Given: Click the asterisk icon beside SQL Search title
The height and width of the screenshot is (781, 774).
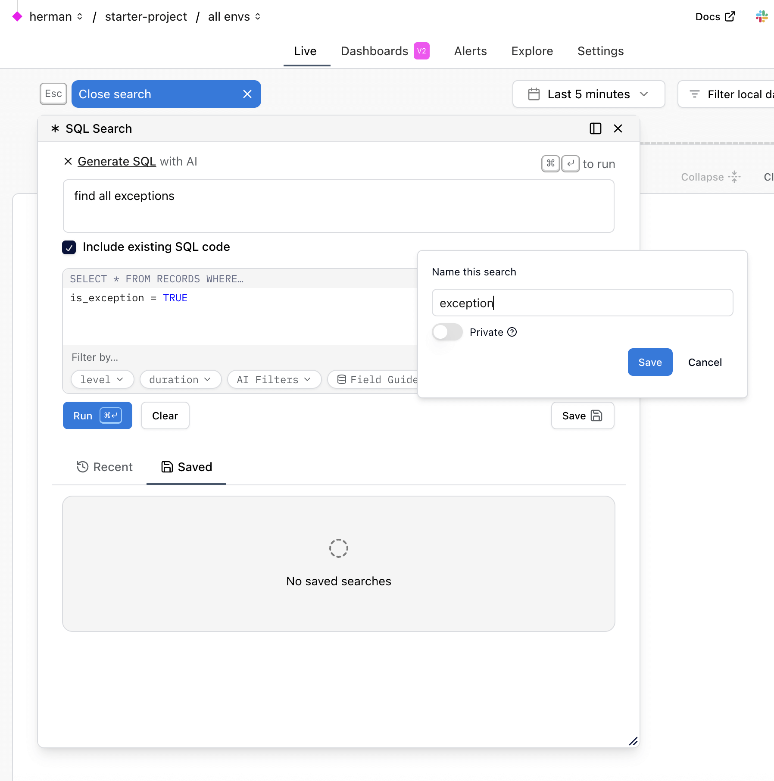Looking at the screenshot, I should pos(55,128).
